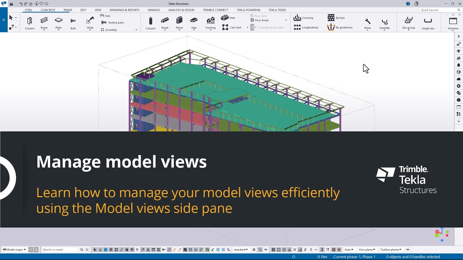This screenshot has width=463, height=260.
Task: Expand the Pour break dropdown arrow
Action: [x=286, y=20]
